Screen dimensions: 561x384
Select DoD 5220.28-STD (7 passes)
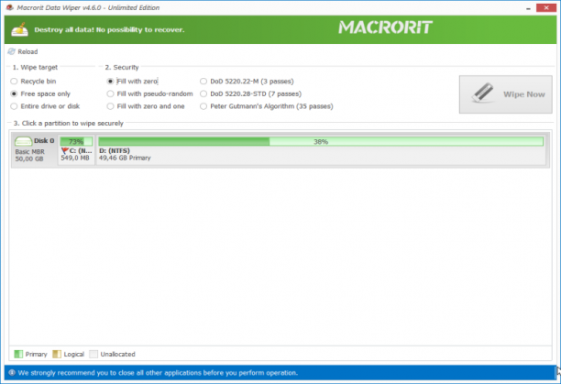251,93
